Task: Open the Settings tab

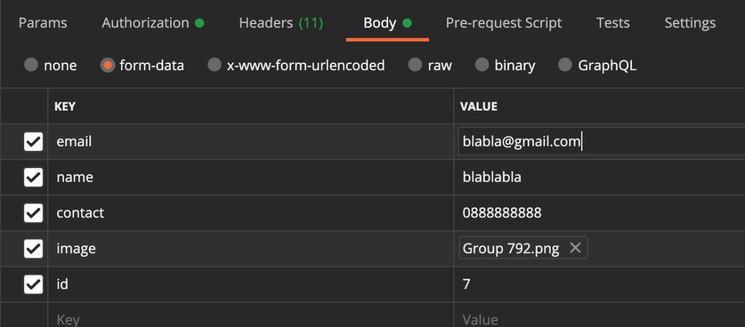Action: [x=690, y=23]
